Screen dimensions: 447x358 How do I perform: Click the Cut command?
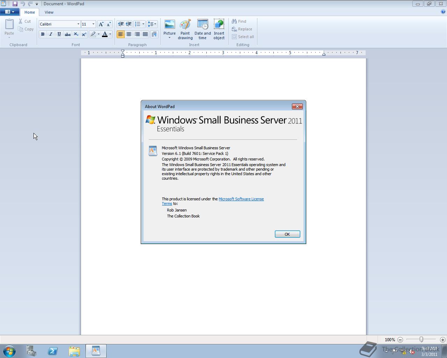pos(25,21)
